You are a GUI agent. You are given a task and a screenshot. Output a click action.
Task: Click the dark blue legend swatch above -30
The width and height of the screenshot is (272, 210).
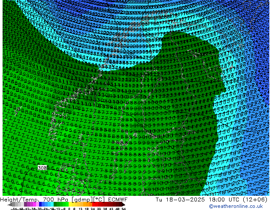[40, 204]
